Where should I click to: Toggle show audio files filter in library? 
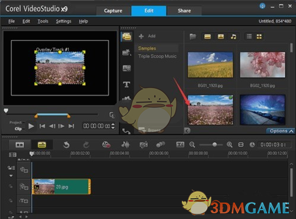tap(234, 37)
